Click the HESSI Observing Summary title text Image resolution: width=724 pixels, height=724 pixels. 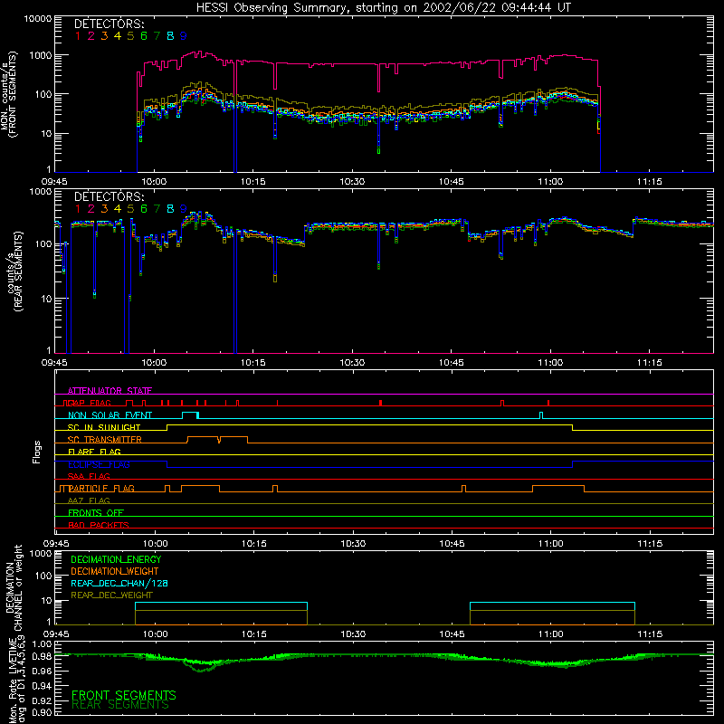[383, 7]
